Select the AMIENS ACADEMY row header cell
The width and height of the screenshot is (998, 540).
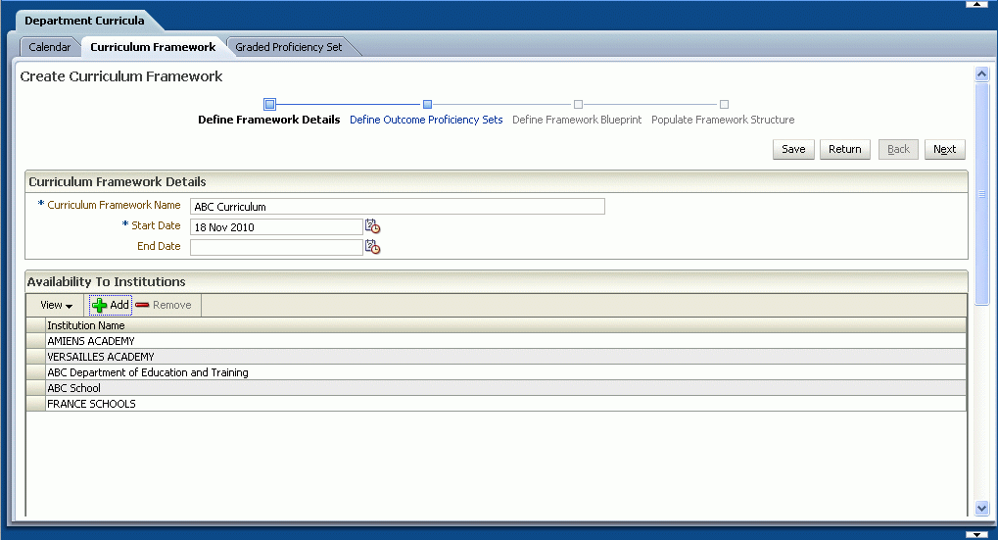[35, 341]
